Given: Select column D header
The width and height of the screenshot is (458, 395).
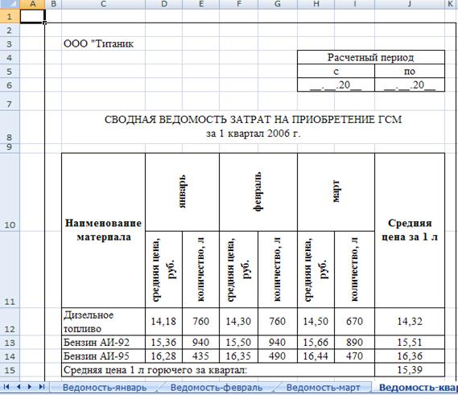Looking at the screenshot, I should 164,4.
